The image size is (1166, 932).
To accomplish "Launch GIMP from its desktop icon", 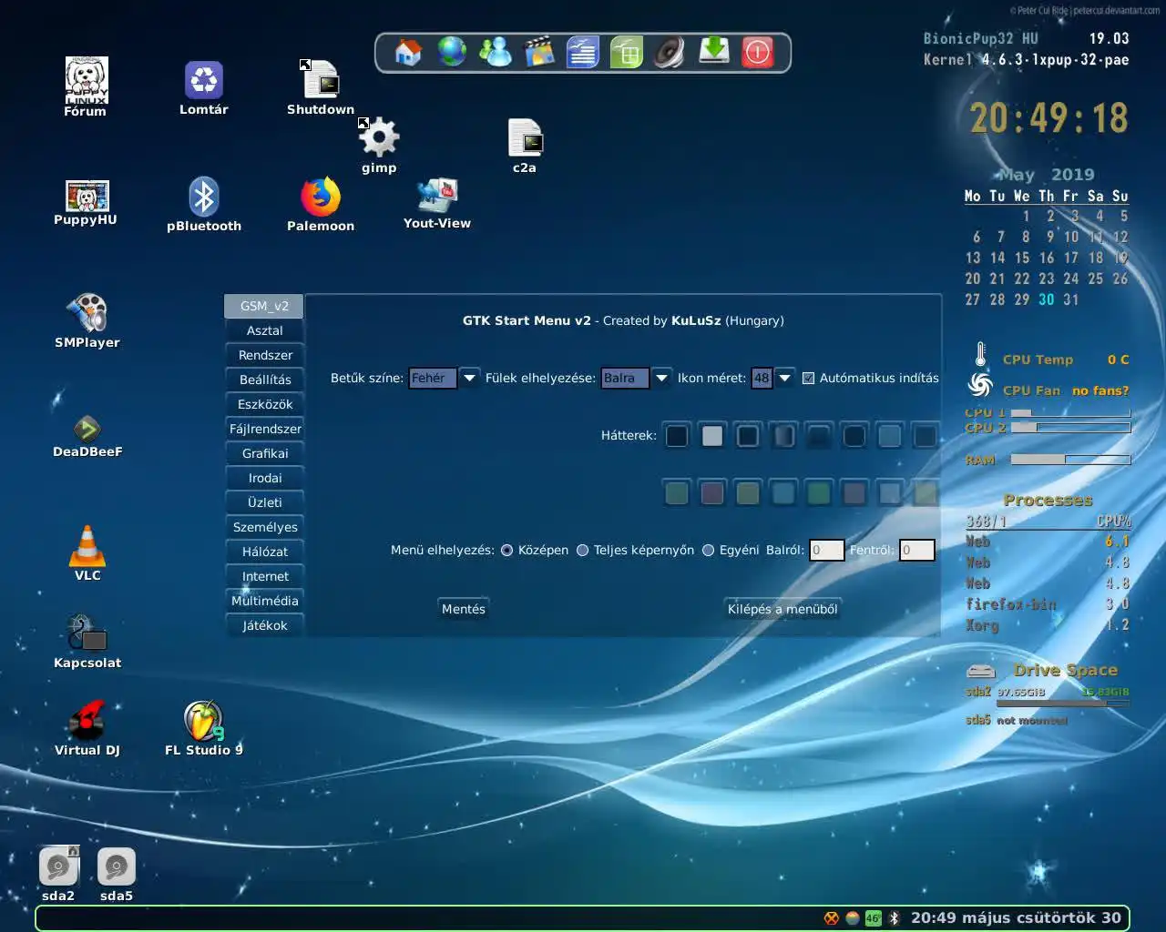I will [378, 137].
